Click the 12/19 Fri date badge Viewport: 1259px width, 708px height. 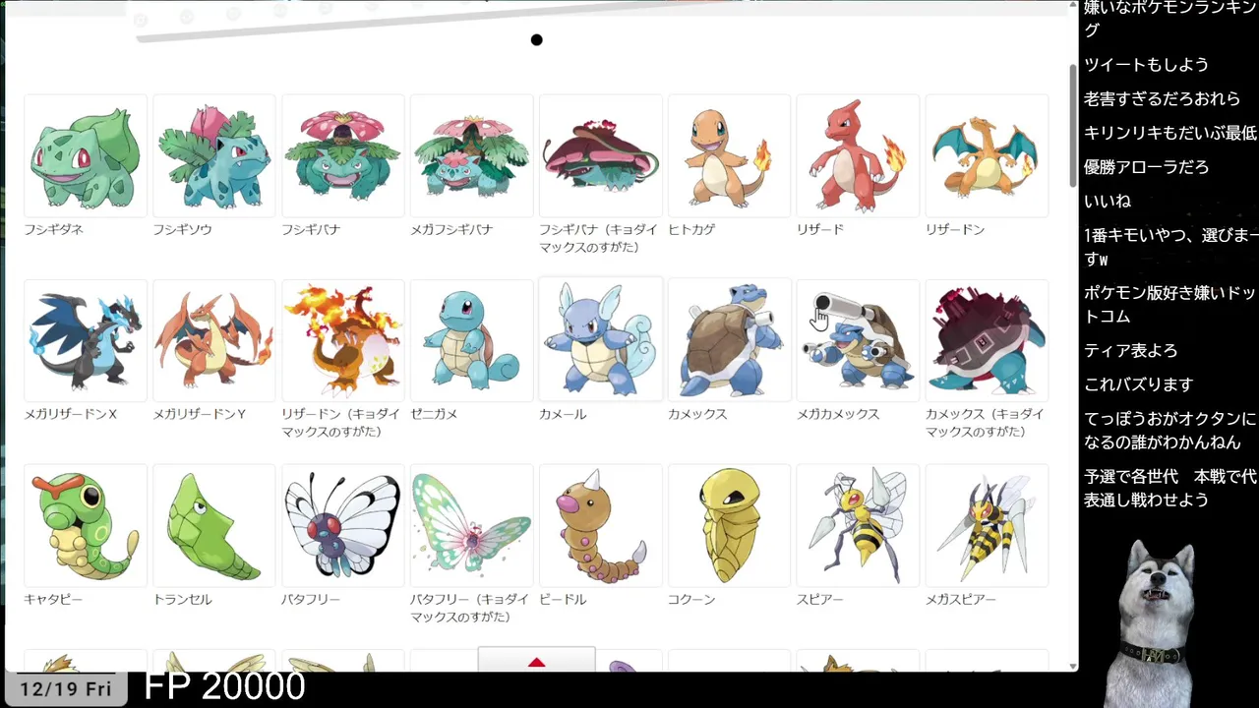click(65, 688)
